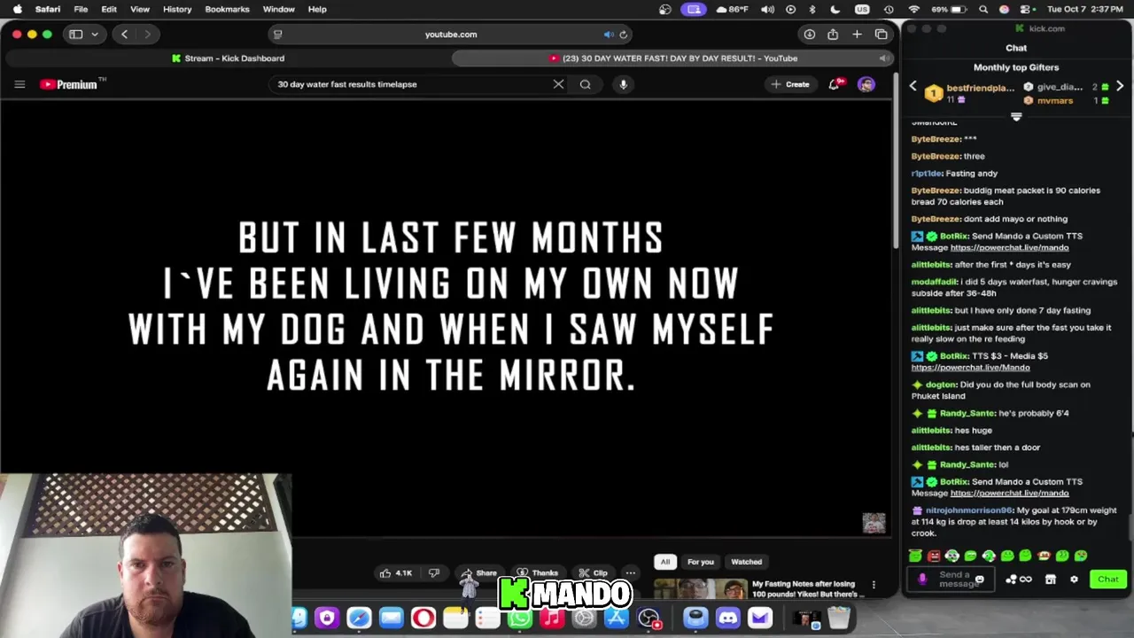Open the Trash in the Dock
Screen dimensions: 1134x638
(838, 618)
